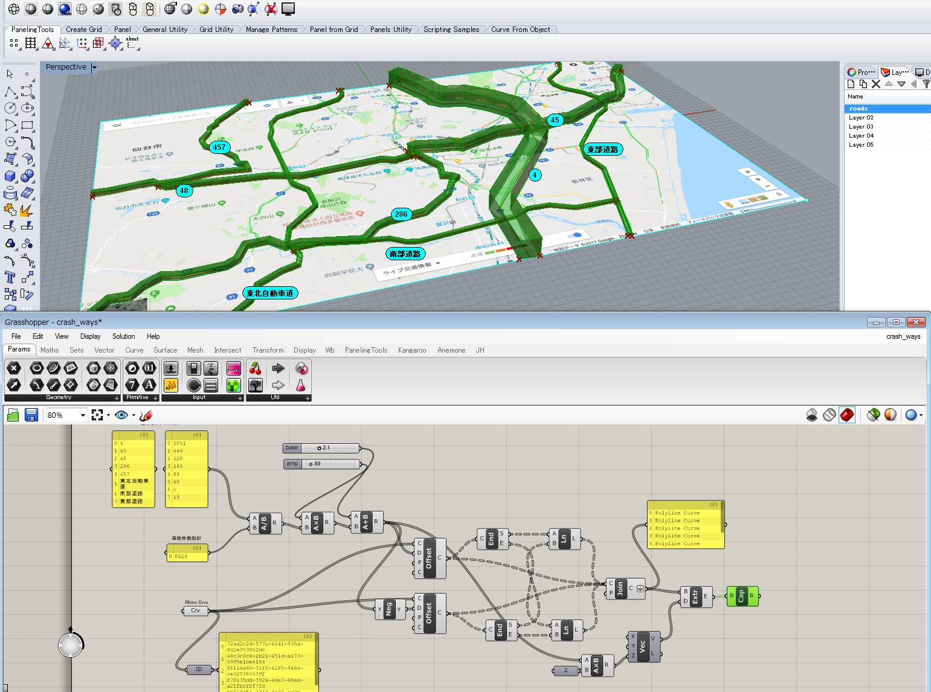Screen dimensions: 931x692
Task: Add a Circle parameter from Geometry panel
Action: coord(37,368)
